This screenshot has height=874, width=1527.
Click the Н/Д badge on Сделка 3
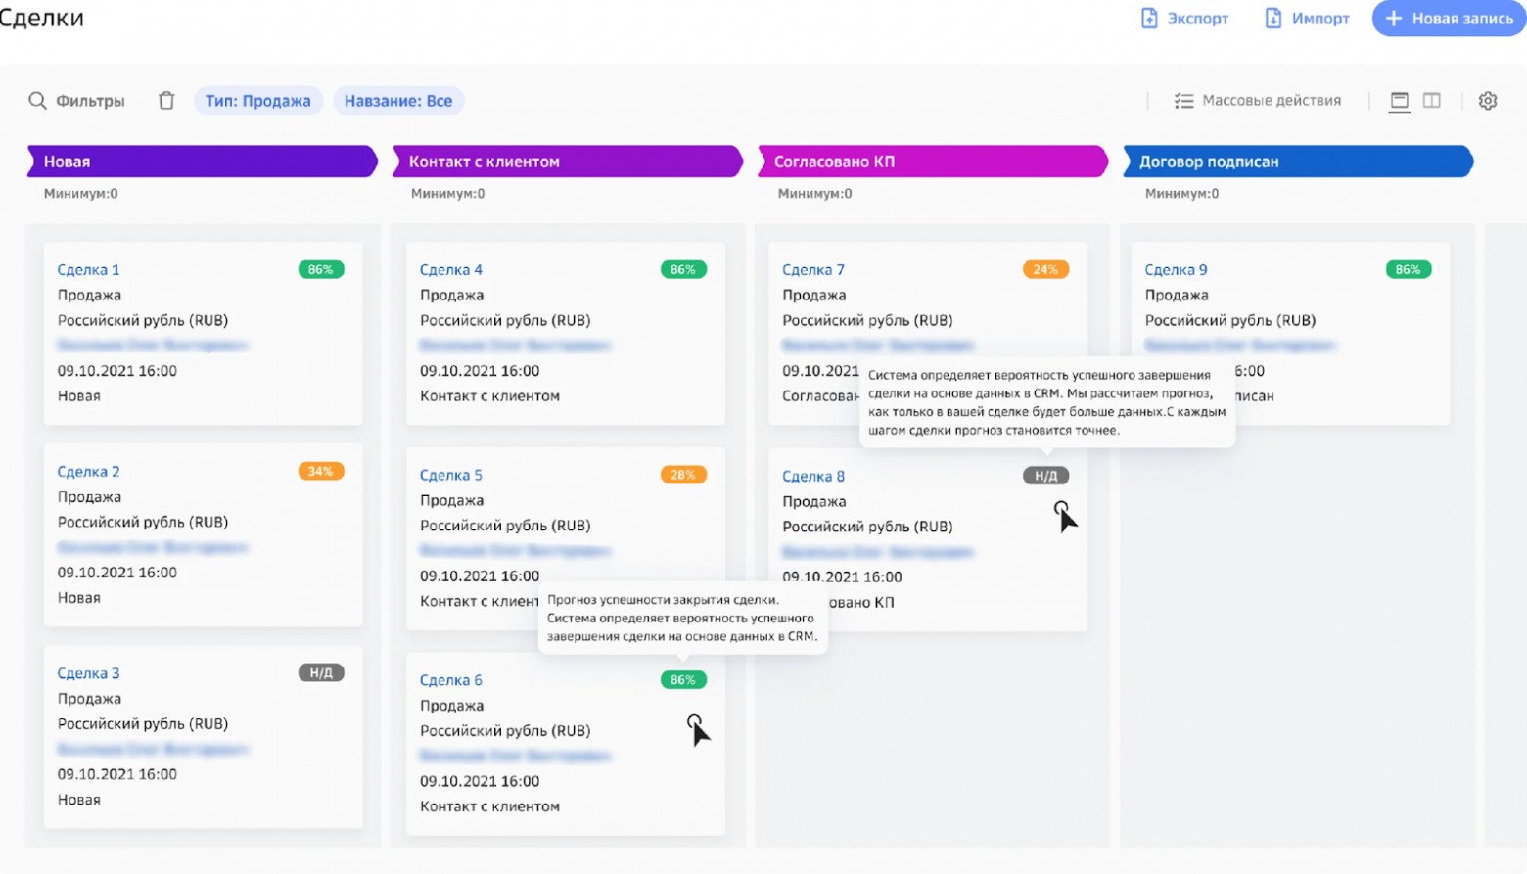coord(321,673)
